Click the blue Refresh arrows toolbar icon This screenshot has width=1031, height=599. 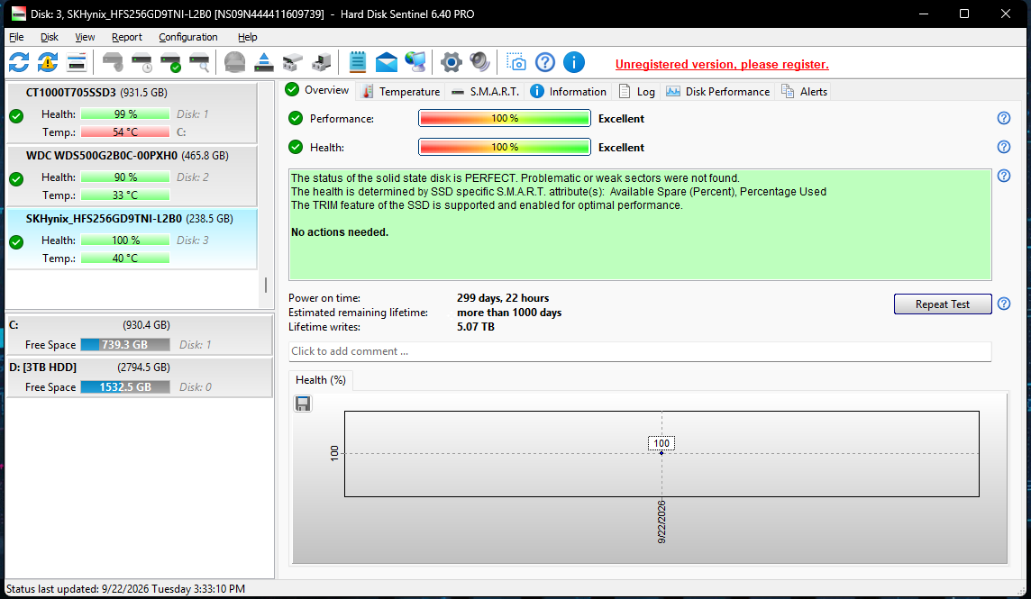click(x=19, y=62)
